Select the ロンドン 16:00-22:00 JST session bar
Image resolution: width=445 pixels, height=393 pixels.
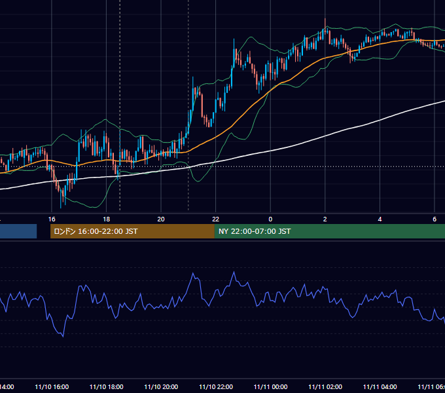point(132,231)
